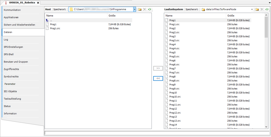Viewport: 271px width, 137px height.
Task: Click the Host delete X icon
Action: point(145,10)
